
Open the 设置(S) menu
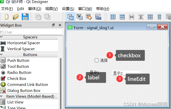pos(68,9)
